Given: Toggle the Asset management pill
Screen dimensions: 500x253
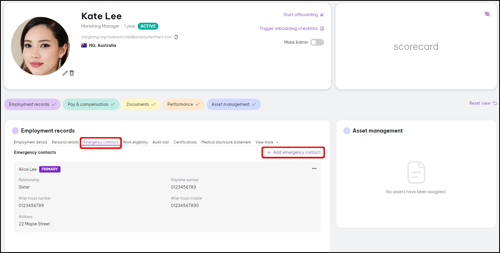Looking at the screenshot, I should click(x=234, y=104).
